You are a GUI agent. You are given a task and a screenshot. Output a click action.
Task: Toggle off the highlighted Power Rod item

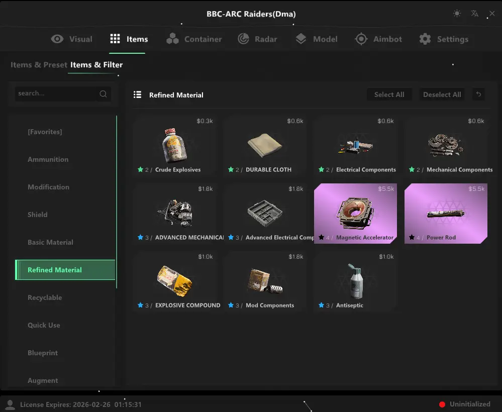[x=446, y=213]
